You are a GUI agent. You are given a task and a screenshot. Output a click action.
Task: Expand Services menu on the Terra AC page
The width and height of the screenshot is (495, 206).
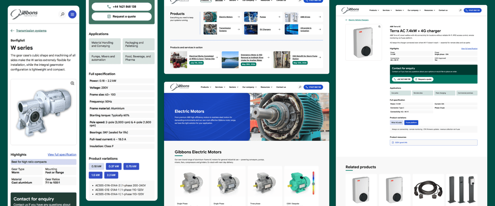click(x=387, y=10)
